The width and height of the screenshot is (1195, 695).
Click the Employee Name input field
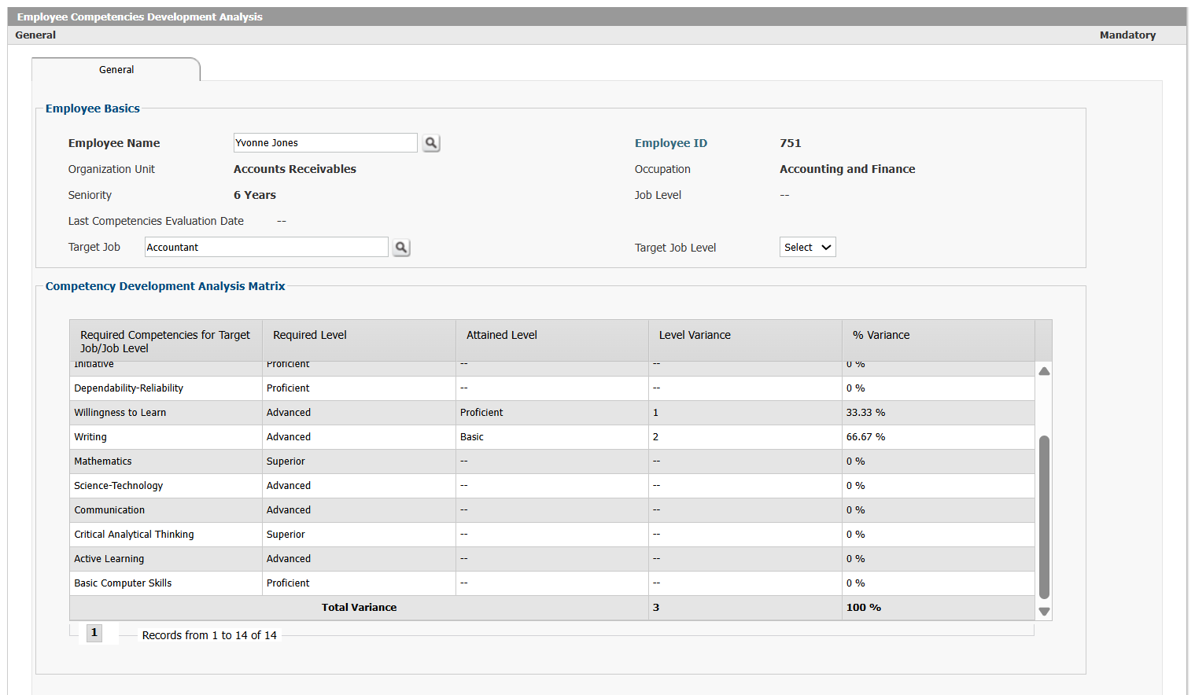click(x=326, y=142)
